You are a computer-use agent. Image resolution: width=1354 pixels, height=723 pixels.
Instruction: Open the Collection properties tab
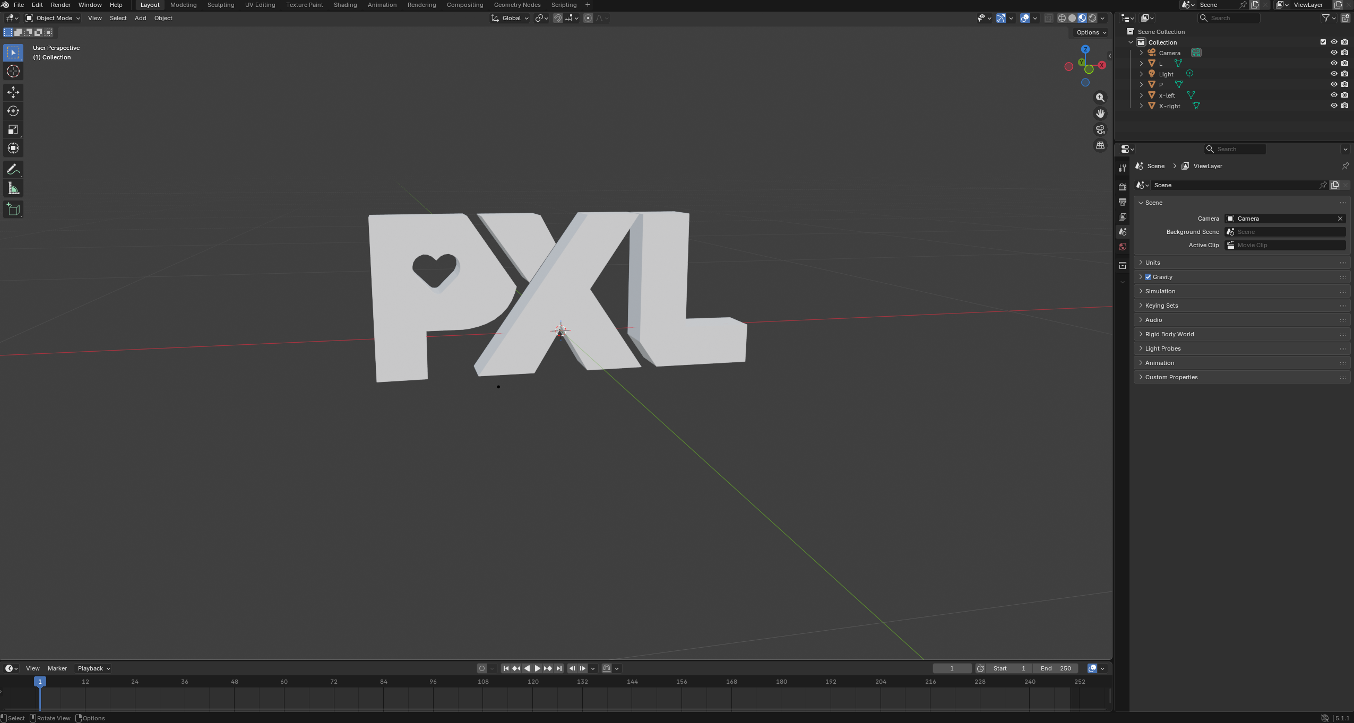(x=1122, y=265)
